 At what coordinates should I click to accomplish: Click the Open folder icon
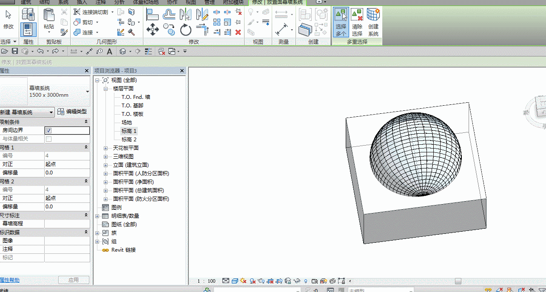(5, 51)
